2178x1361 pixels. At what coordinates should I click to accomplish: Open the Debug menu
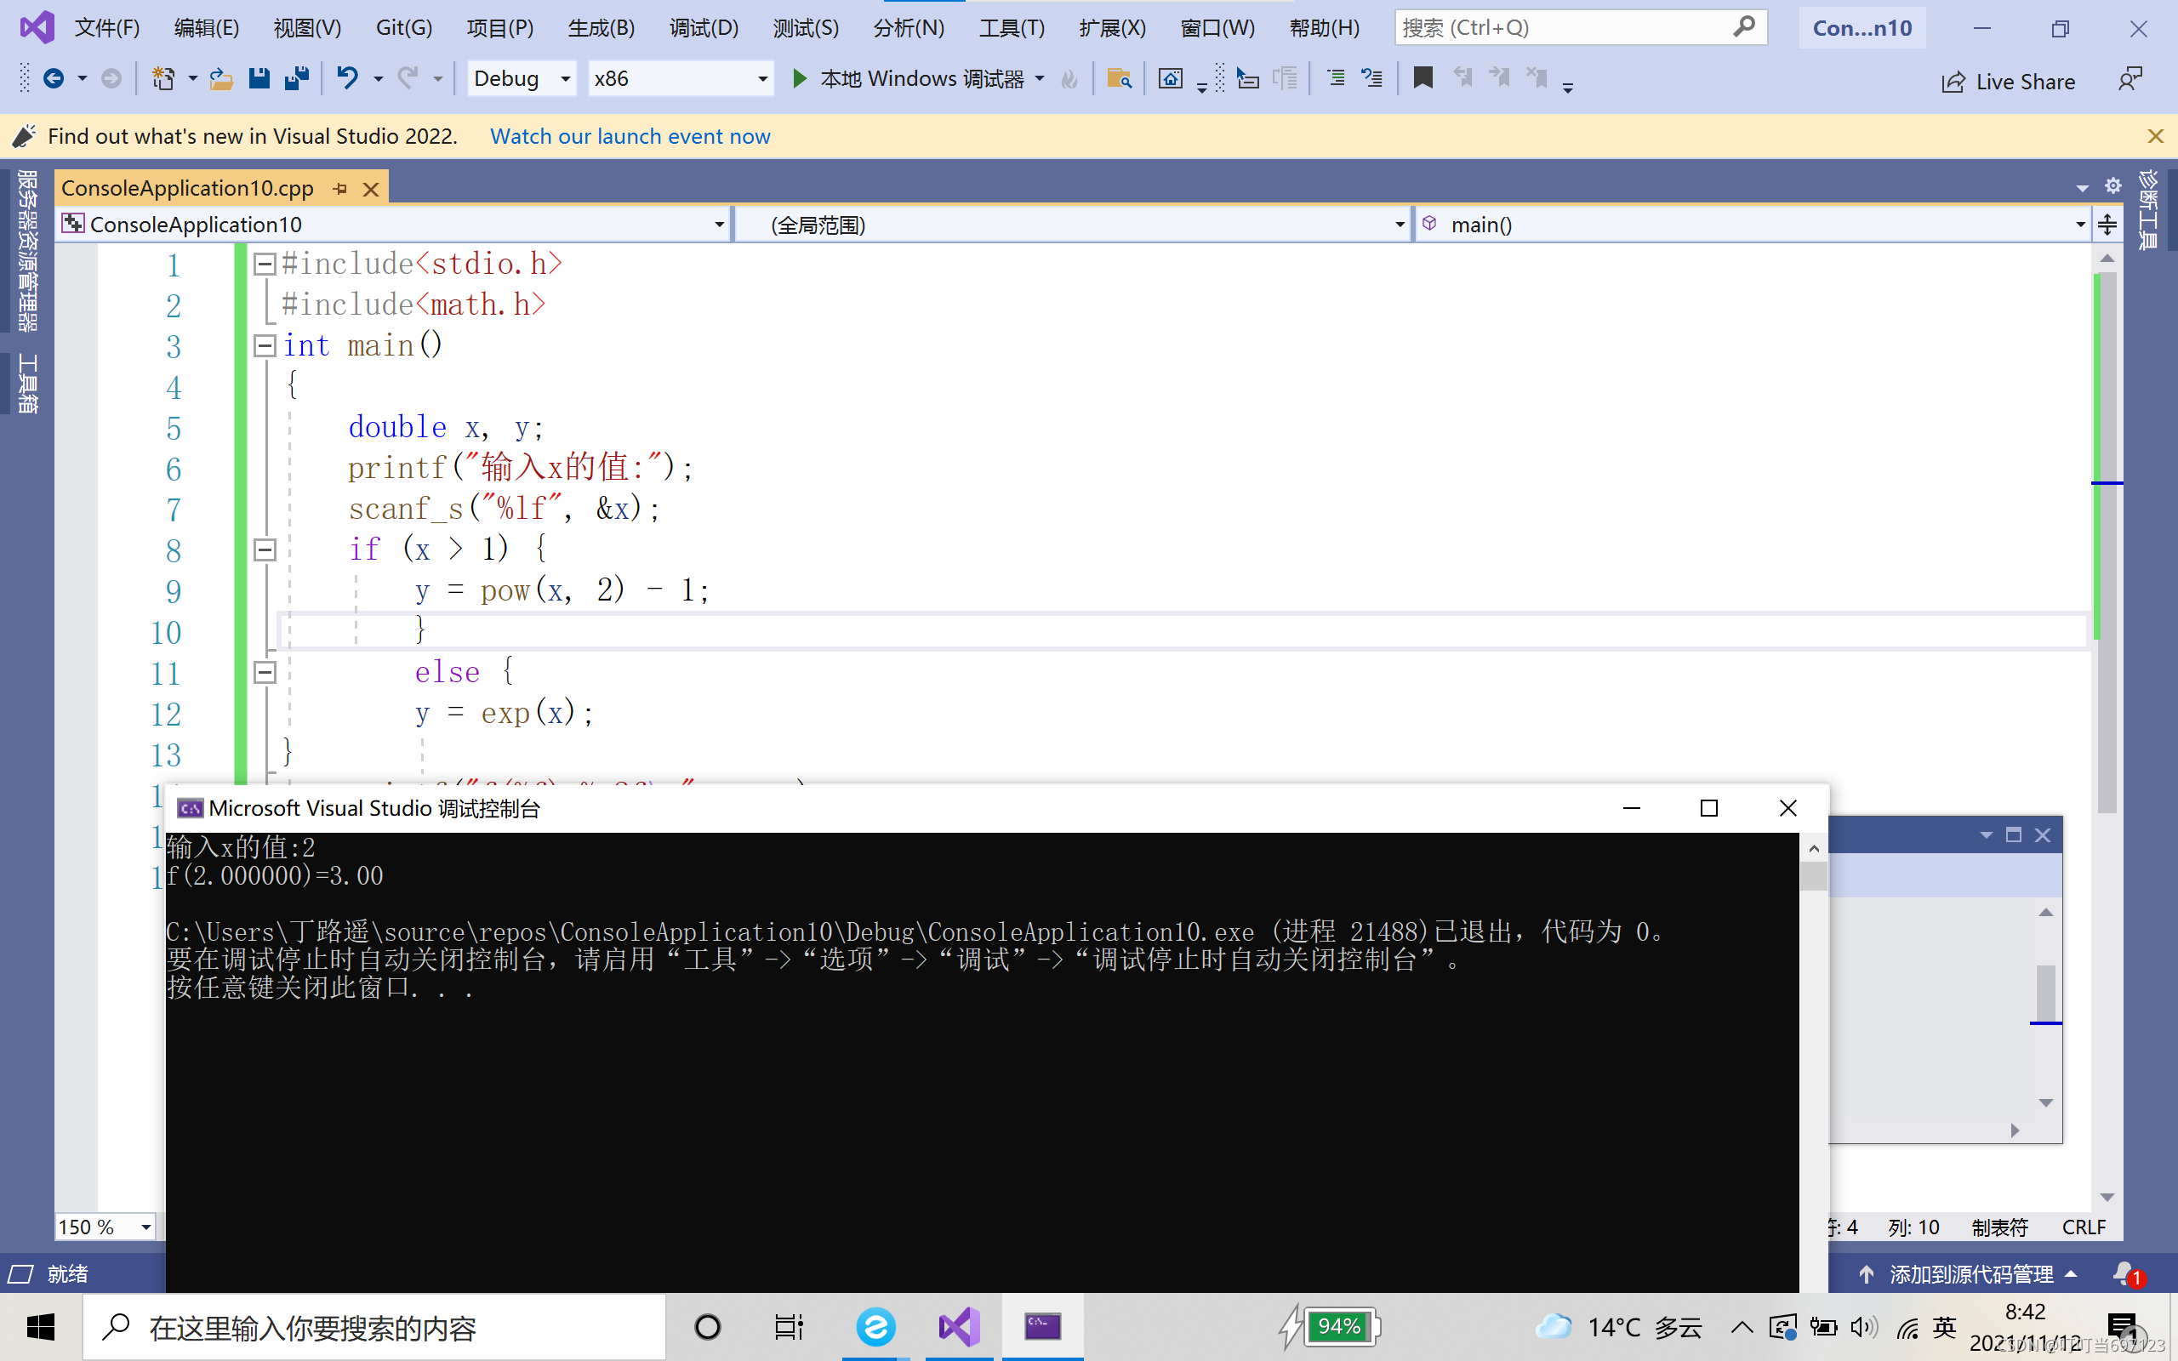704,28
